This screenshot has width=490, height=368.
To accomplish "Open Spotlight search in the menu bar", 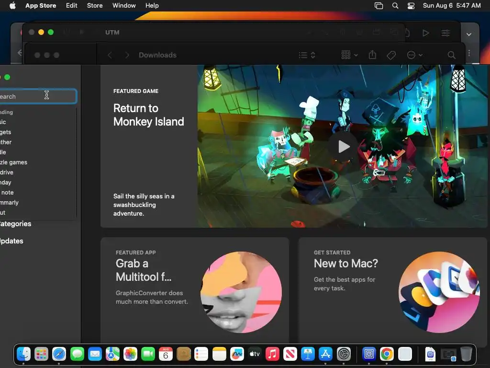I will 395,6.
